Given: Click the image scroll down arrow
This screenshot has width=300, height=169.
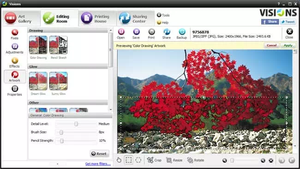Looking at the screenshot, I should coord(295,146).
